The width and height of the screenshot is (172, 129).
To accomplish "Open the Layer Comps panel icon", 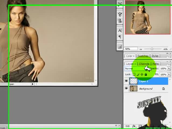I will (x=120, y=47).
